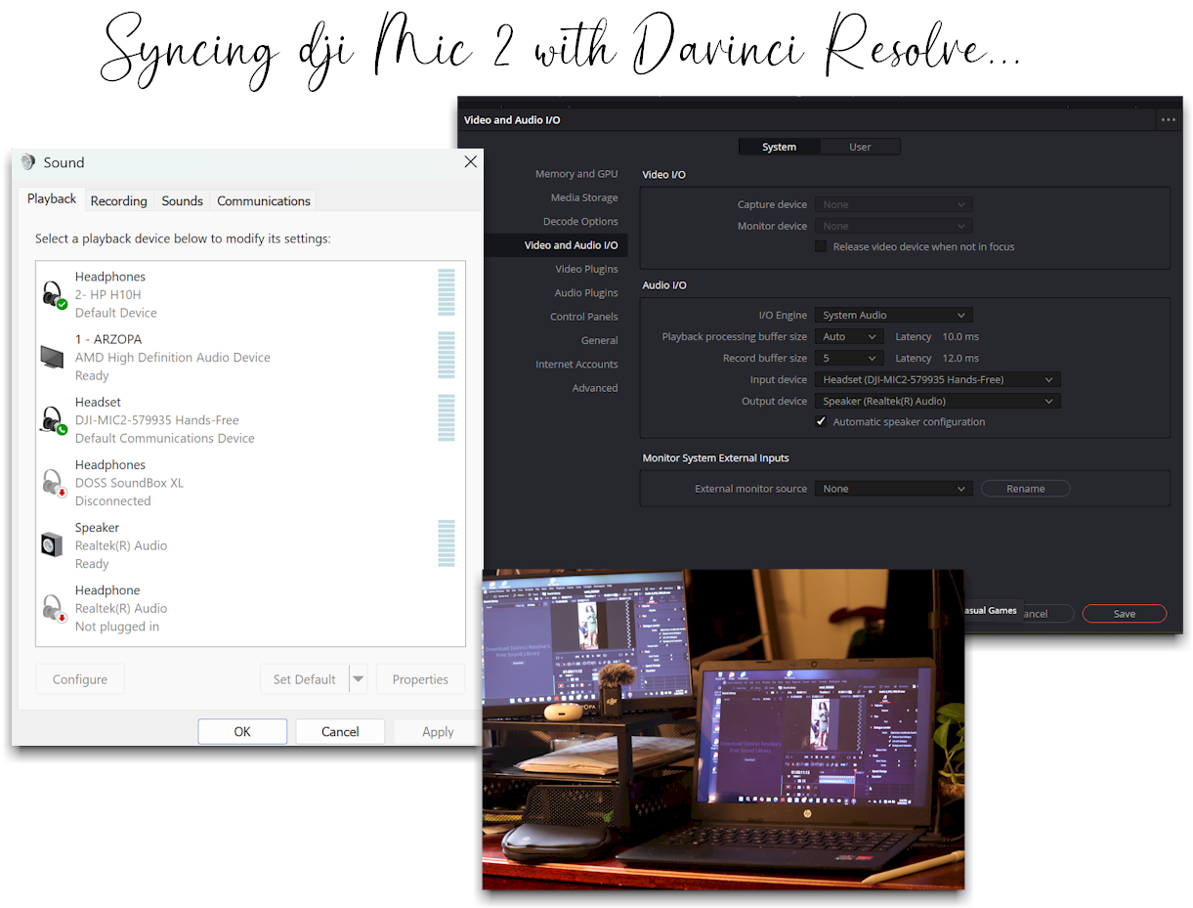Image resolution: width=1193 pixels, height=908 pixels.
Task: Click the 'Default Communications Device' status text
Action: pos(165,439)
